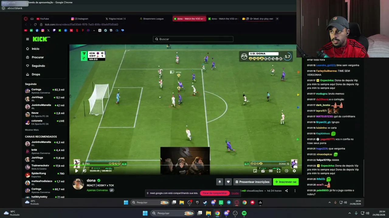Seek on the video progress bar
This screenshot has height=218, width=389.
pyautogui.click(x=186, y=165)
